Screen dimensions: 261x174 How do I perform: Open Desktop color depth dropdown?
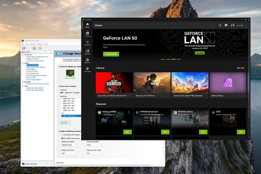point(69,145)
